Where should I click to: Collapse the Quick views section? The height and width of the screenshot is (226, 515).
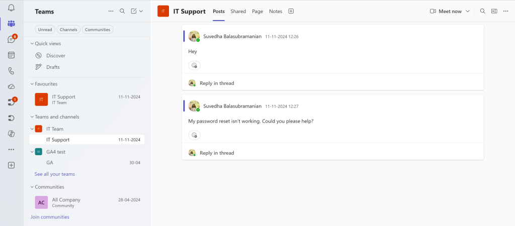pos(32,44)
